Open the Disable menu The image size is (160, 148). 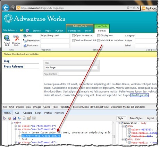[20, 107]
